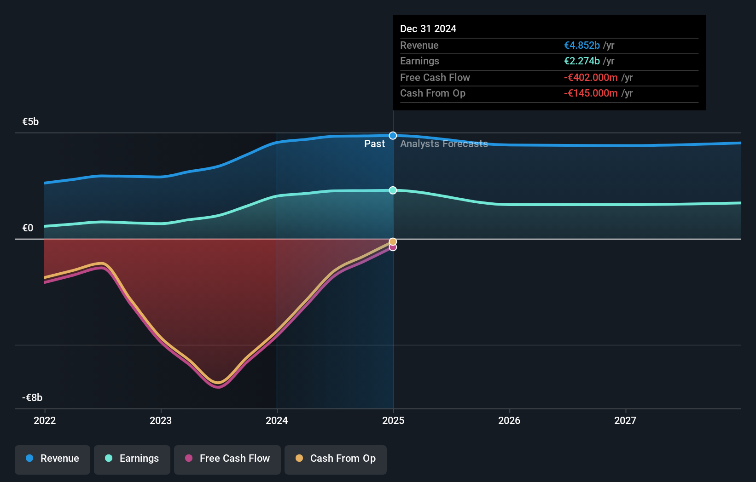
Task: Click the Past label on chart
Action: point(374,144)
